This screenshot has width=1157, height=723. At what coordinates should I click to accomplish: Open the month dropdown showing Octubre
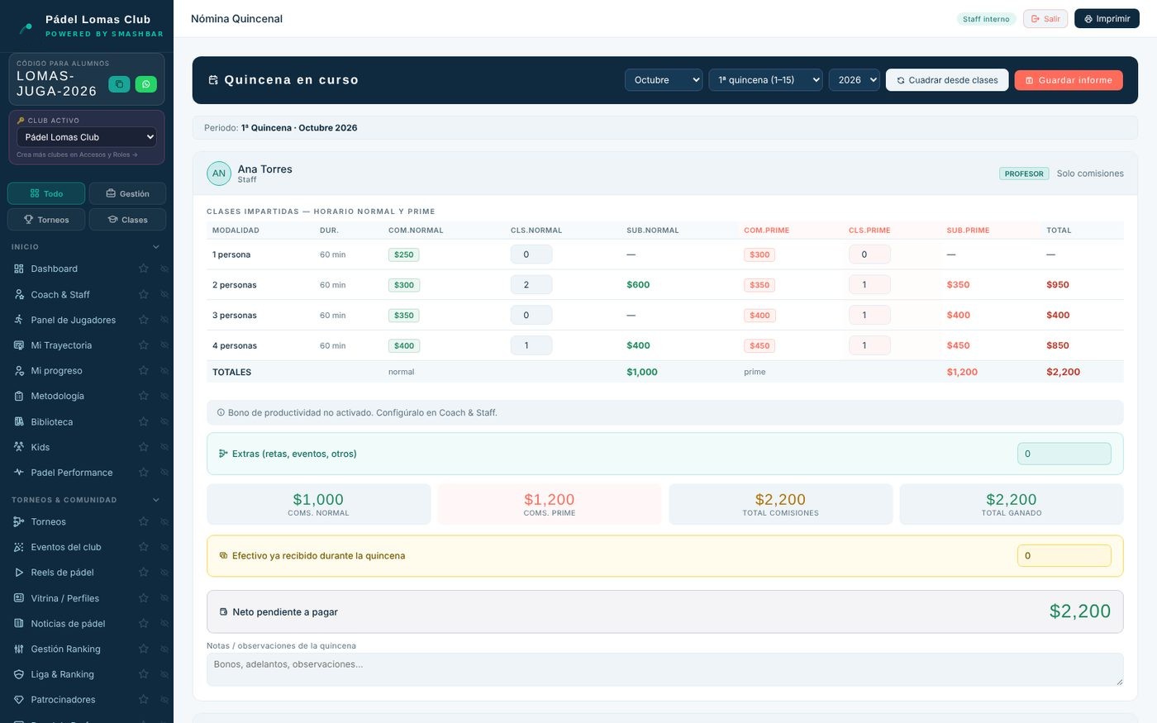[664, 80]
